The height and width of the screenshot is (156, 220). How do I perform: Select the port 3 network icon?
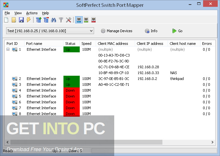click(x=15, y=84)
